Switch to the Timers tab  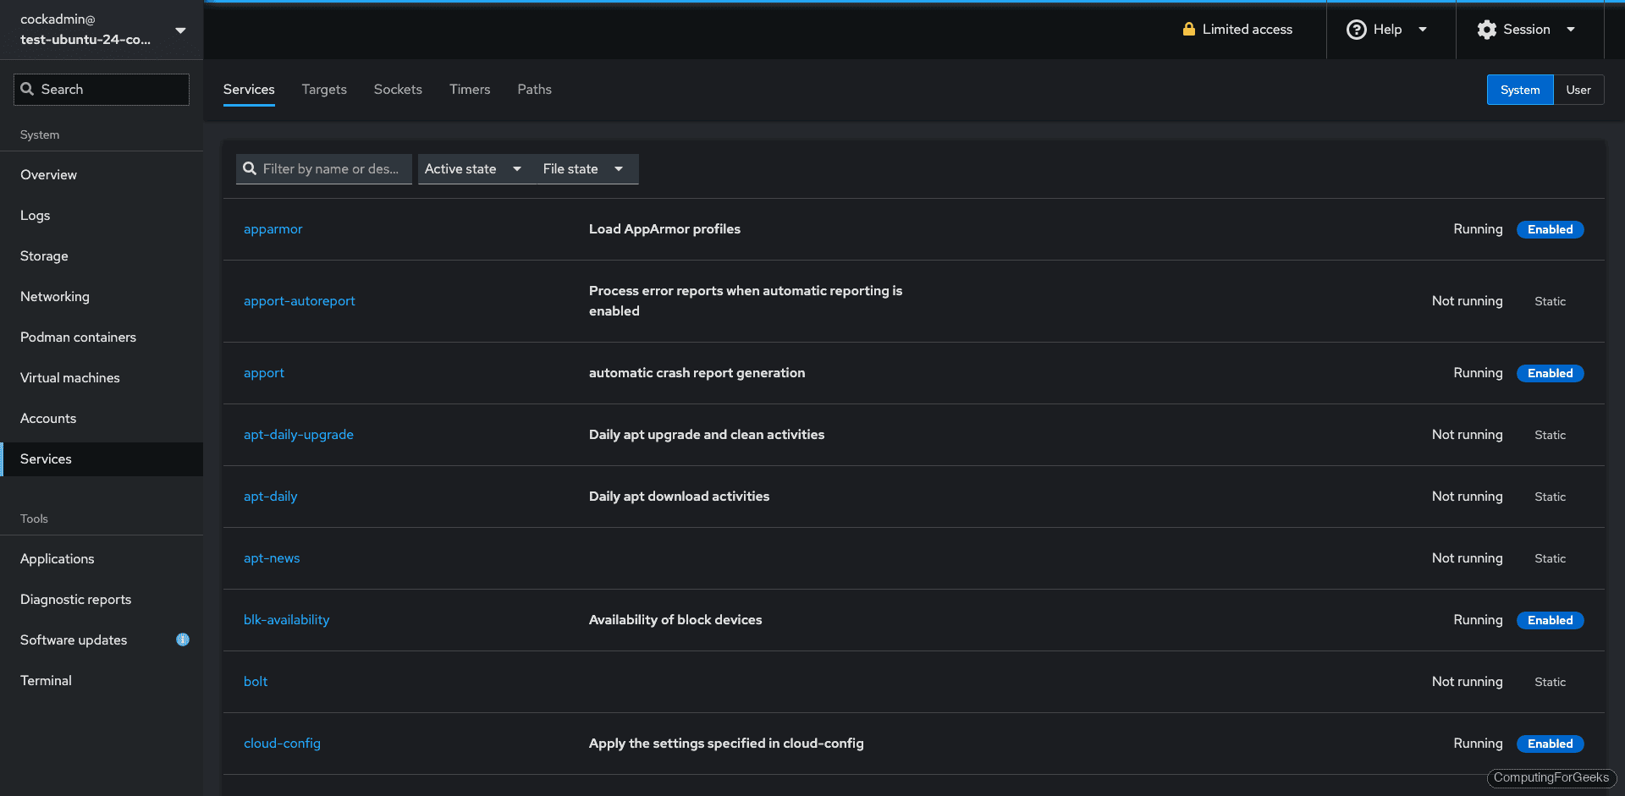470,89
